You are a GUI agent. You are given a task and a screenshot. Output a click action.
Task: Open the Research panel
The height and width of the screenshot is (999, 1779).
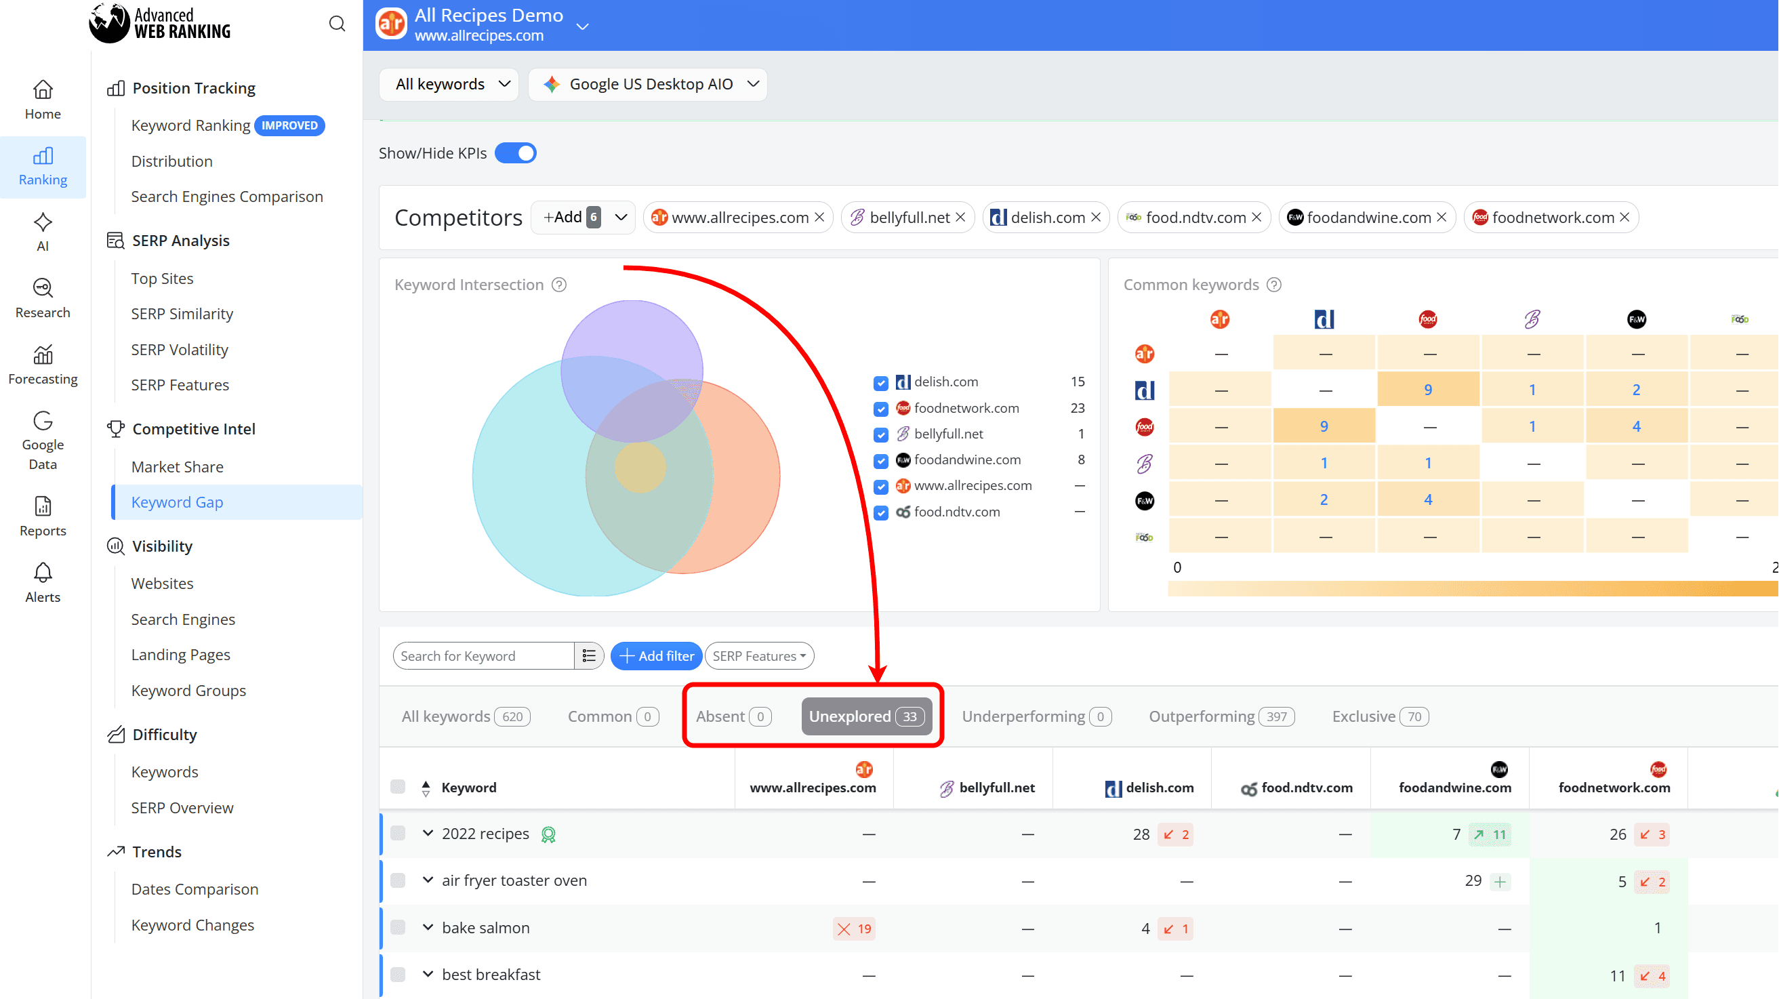tap(42, 297)
